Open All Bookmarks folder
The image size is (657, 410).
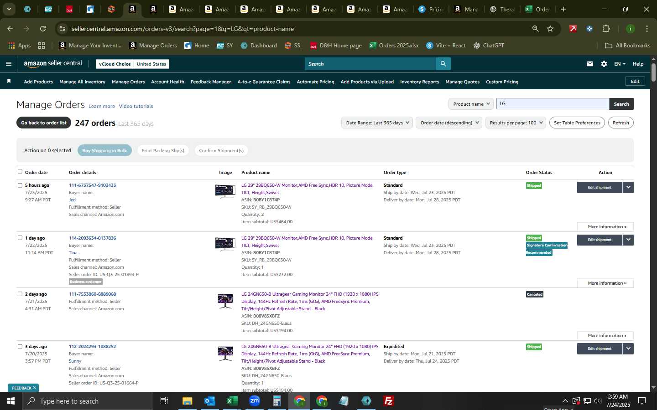(627, 46)
